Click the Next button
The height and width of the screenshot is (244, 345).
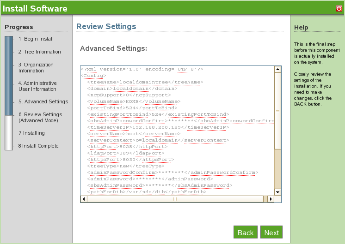[x=271, y=232]
